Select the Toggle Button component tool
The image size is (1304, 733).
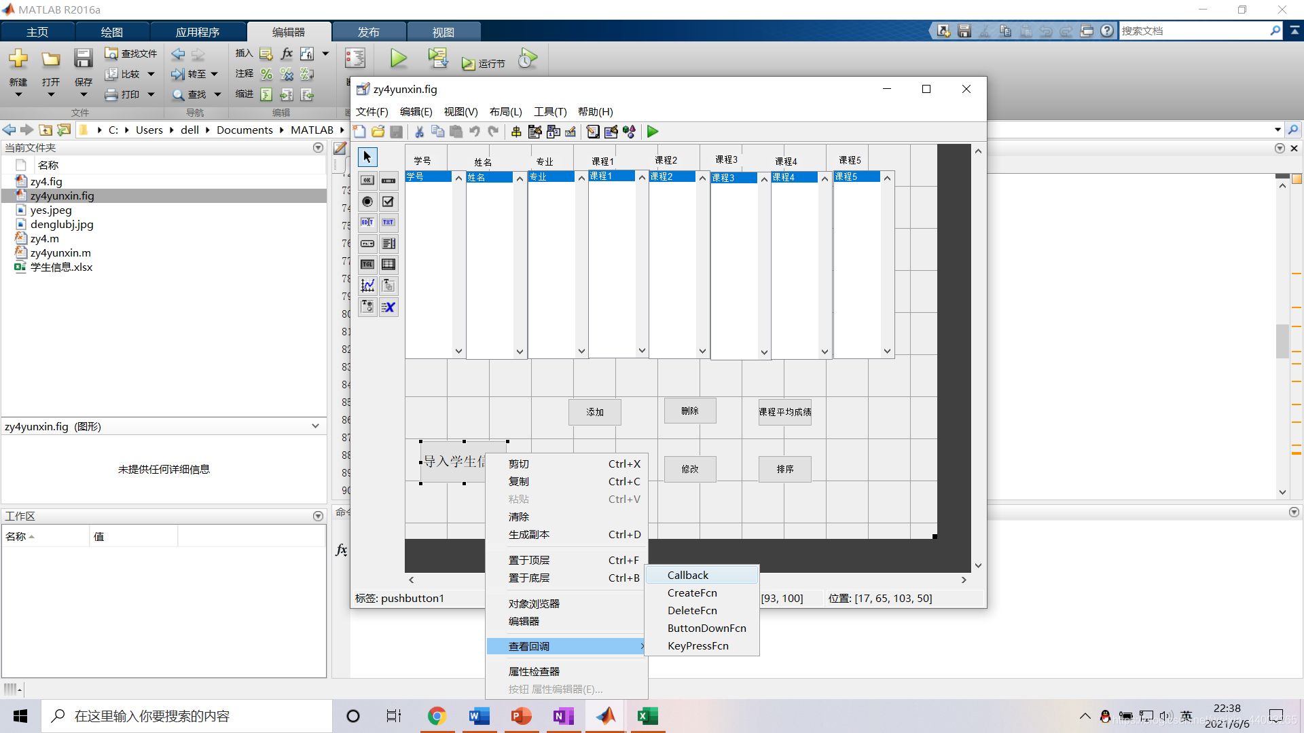[367, 265]
